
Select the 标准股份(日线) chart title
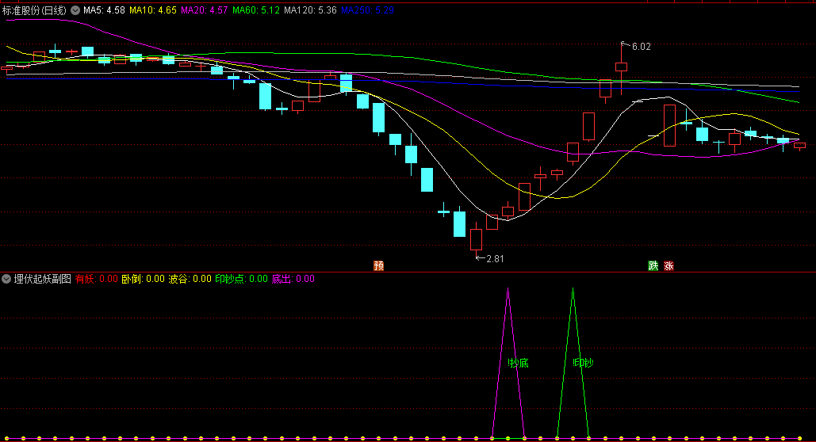point(35,10)
